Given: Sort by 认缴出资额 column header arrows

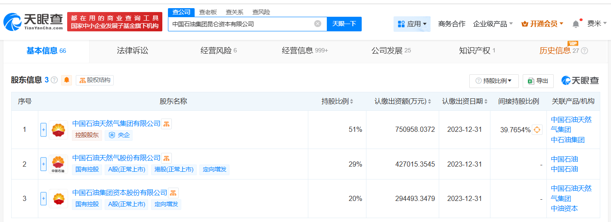Looking at the screenshot, I should (429, 102).
